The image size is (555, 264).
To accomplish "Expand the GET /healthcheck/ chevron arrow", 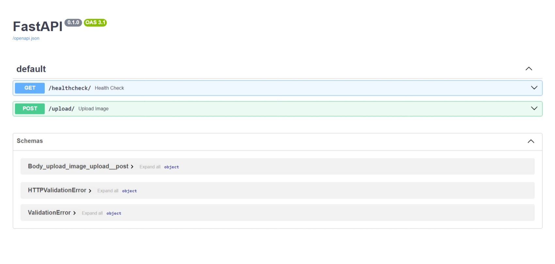I will [534, 88].
